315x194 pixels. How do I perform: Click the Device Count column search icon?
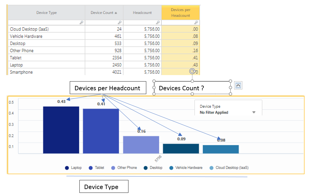[120, 22]
